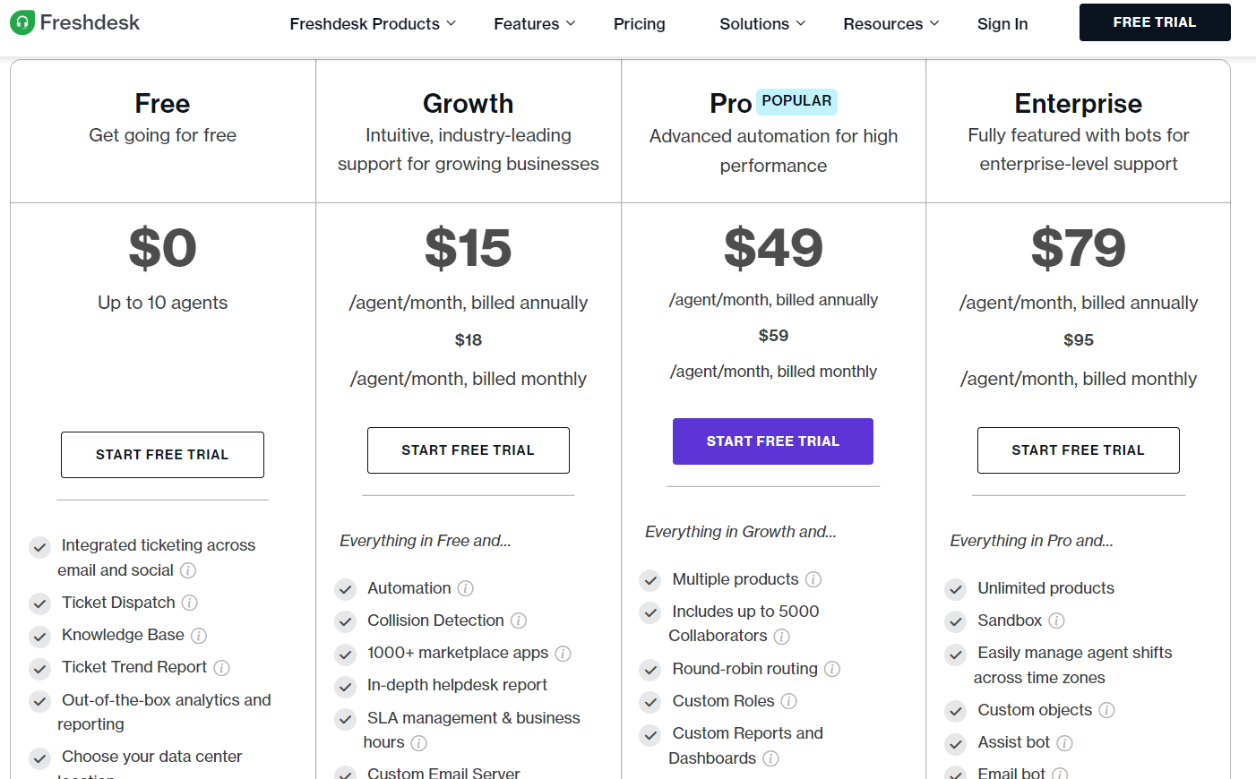Click the Freshdesk logo icon
The image size is (1256, 779).
(22, 22)
